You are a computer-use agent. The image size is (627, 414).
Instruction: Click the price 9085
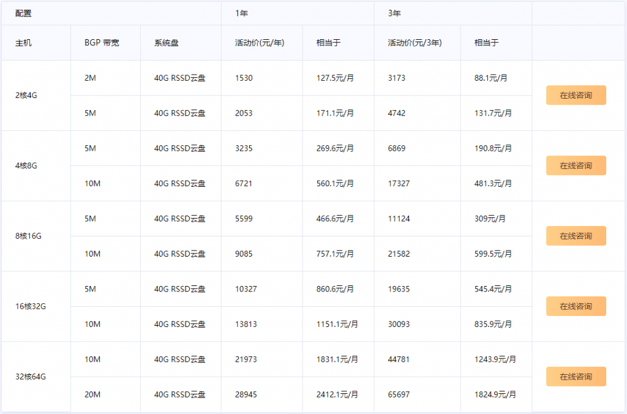[x=244, y=254]
